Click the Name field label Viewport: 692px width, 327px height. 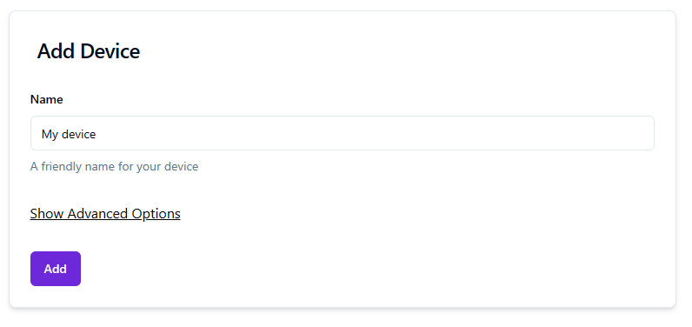[46, 99]
